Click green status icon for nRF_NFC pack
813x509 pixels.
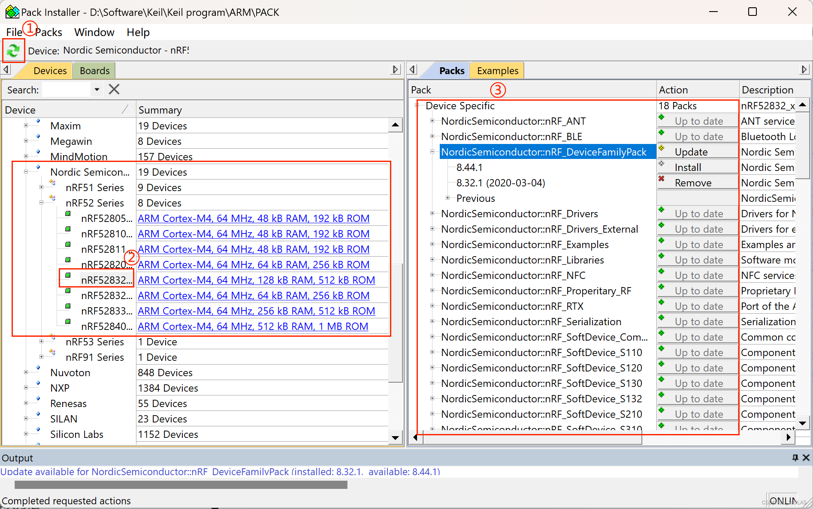[662, 271]
